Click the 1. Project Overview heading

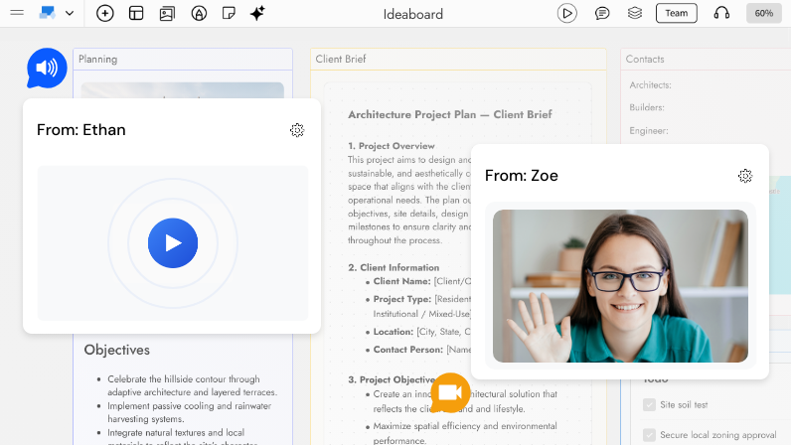[x=391, y=146]
